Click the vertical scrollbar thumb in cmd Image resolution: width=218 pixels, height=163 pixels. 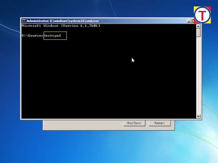point(198,33)
